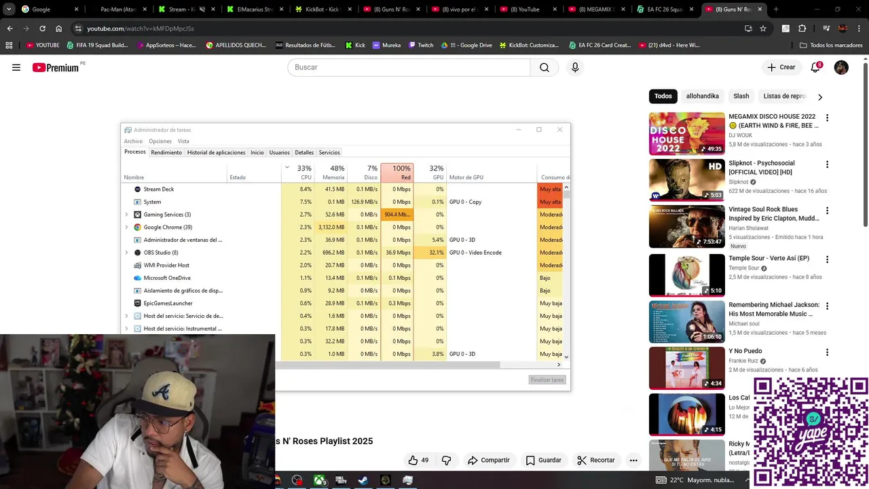Open weather widget showing 22°C
The image size is (869, 489).
coord(695,480)
